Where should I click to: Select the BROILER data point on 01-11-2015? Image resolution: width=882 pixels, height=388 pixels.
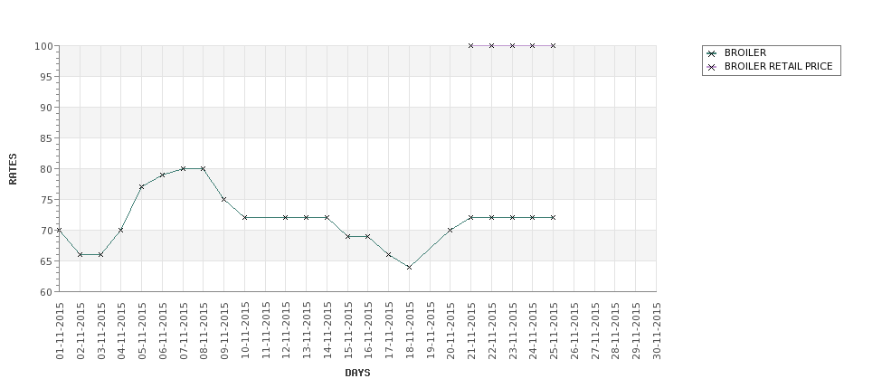[x=60, y=230]
